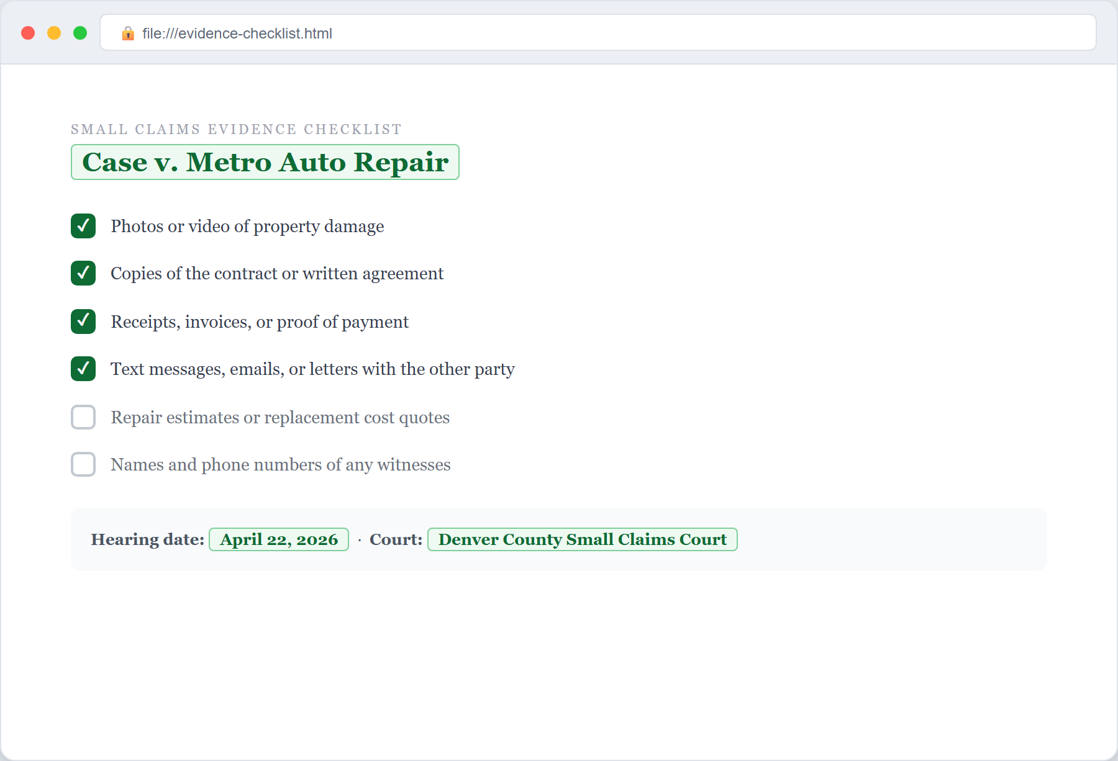Uncheck Receipts, invoices, or proof of payment
Screen dimensions: 1118x761
(83, 322)
